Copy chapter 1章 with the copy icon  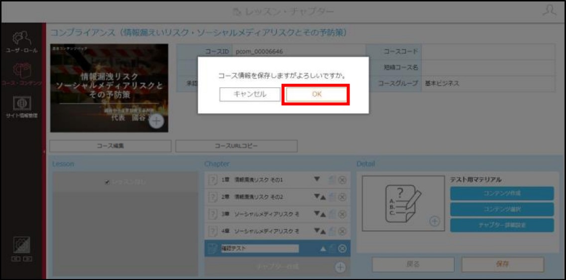click(x=332, y=179)
